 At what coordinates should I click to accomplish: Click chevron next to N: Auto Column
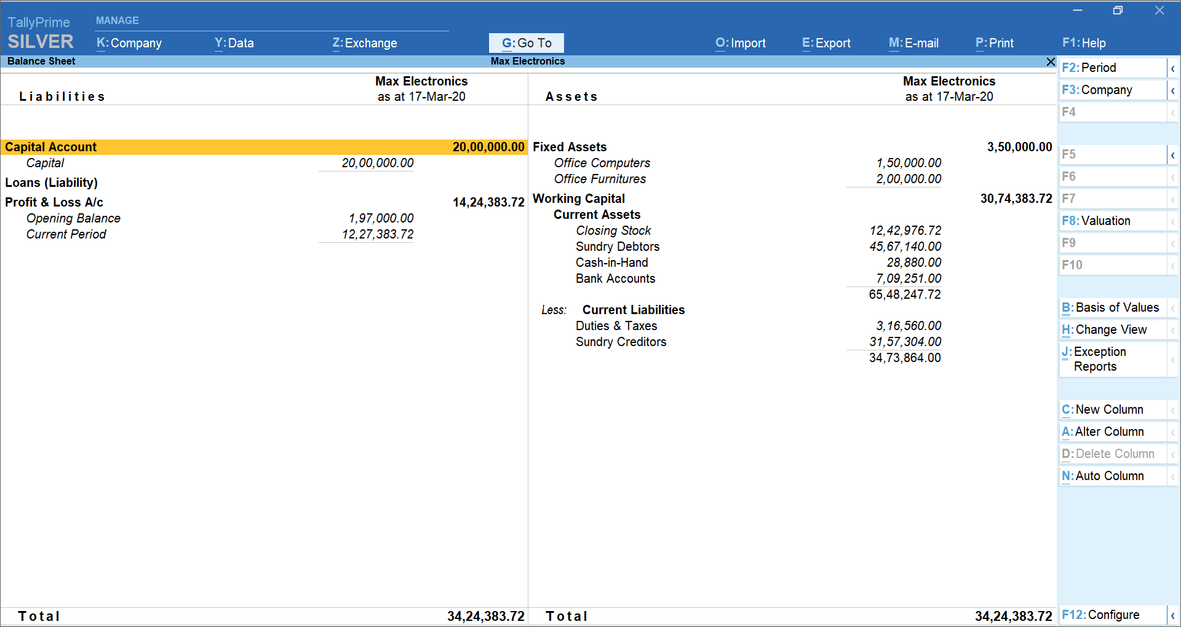[x=1173, y=476]
